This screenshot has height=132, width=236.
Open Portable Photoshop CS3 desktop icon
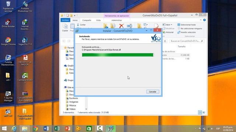25,7
